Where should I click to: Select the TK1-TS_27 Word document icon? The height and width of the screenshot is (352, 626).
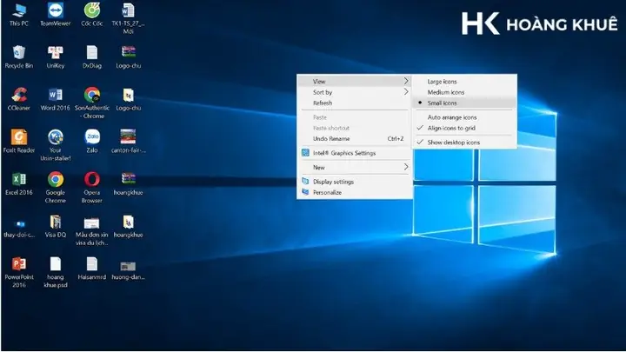point(128,18)
